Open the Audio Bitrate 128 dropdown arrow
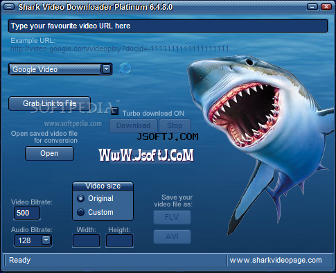 (46, 240)
